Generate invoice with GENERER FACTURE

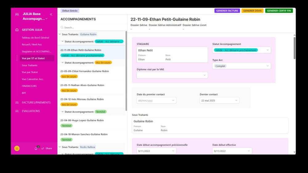coord(227,11)
